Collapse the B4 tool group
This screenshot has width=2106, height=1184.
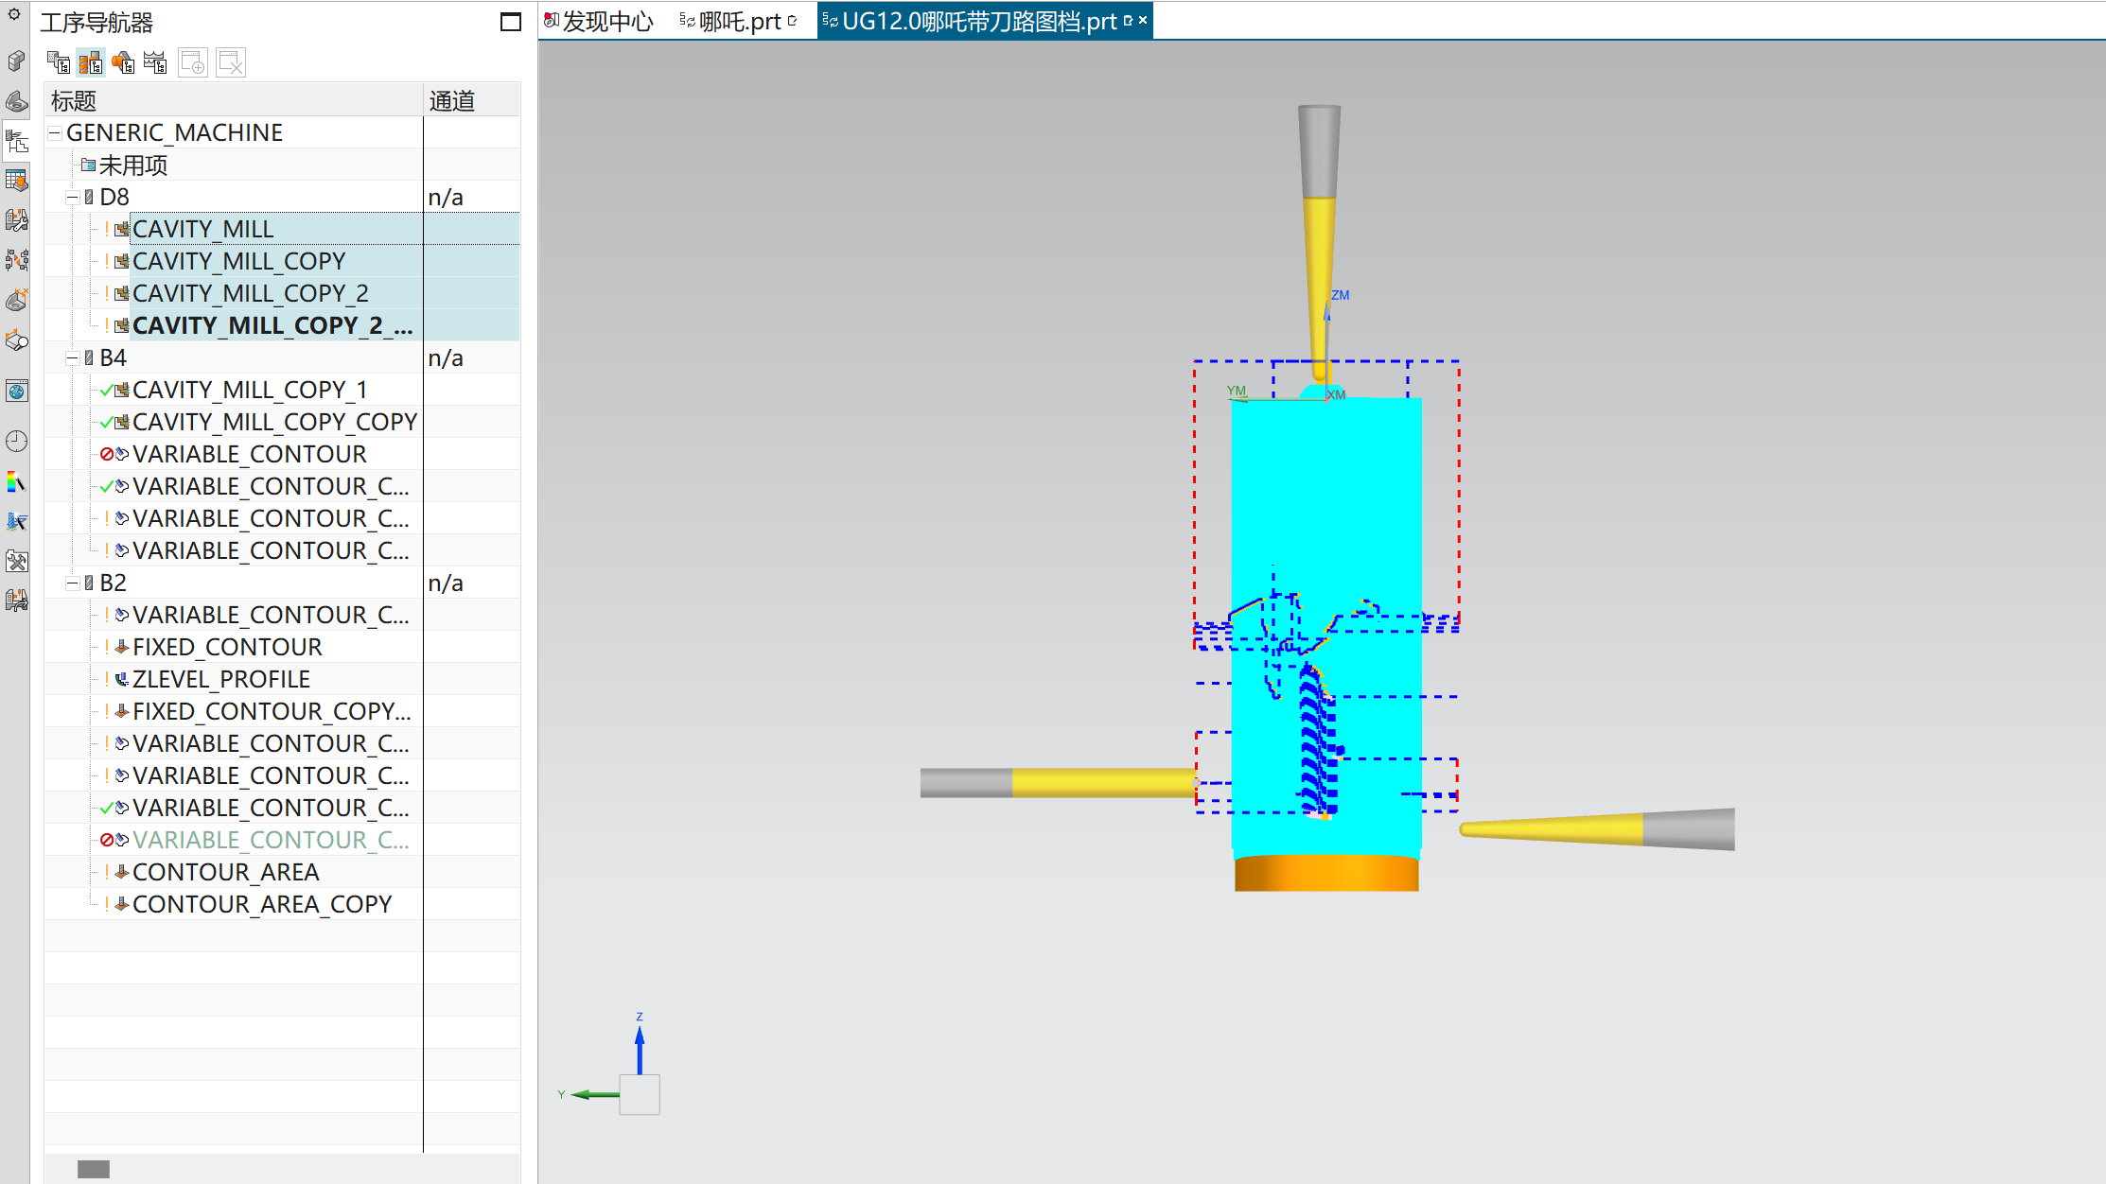(72, 358)
